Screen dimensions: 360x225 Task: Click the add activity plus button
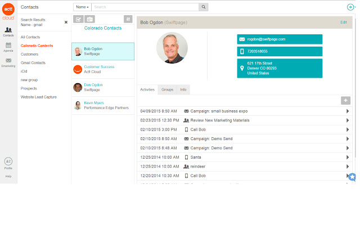pos(345,100)
